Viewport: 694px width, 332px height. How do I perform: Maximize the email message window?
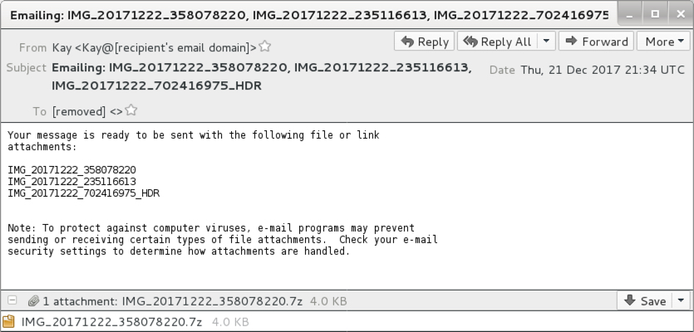pyautogui.click(x=655, y=14)
